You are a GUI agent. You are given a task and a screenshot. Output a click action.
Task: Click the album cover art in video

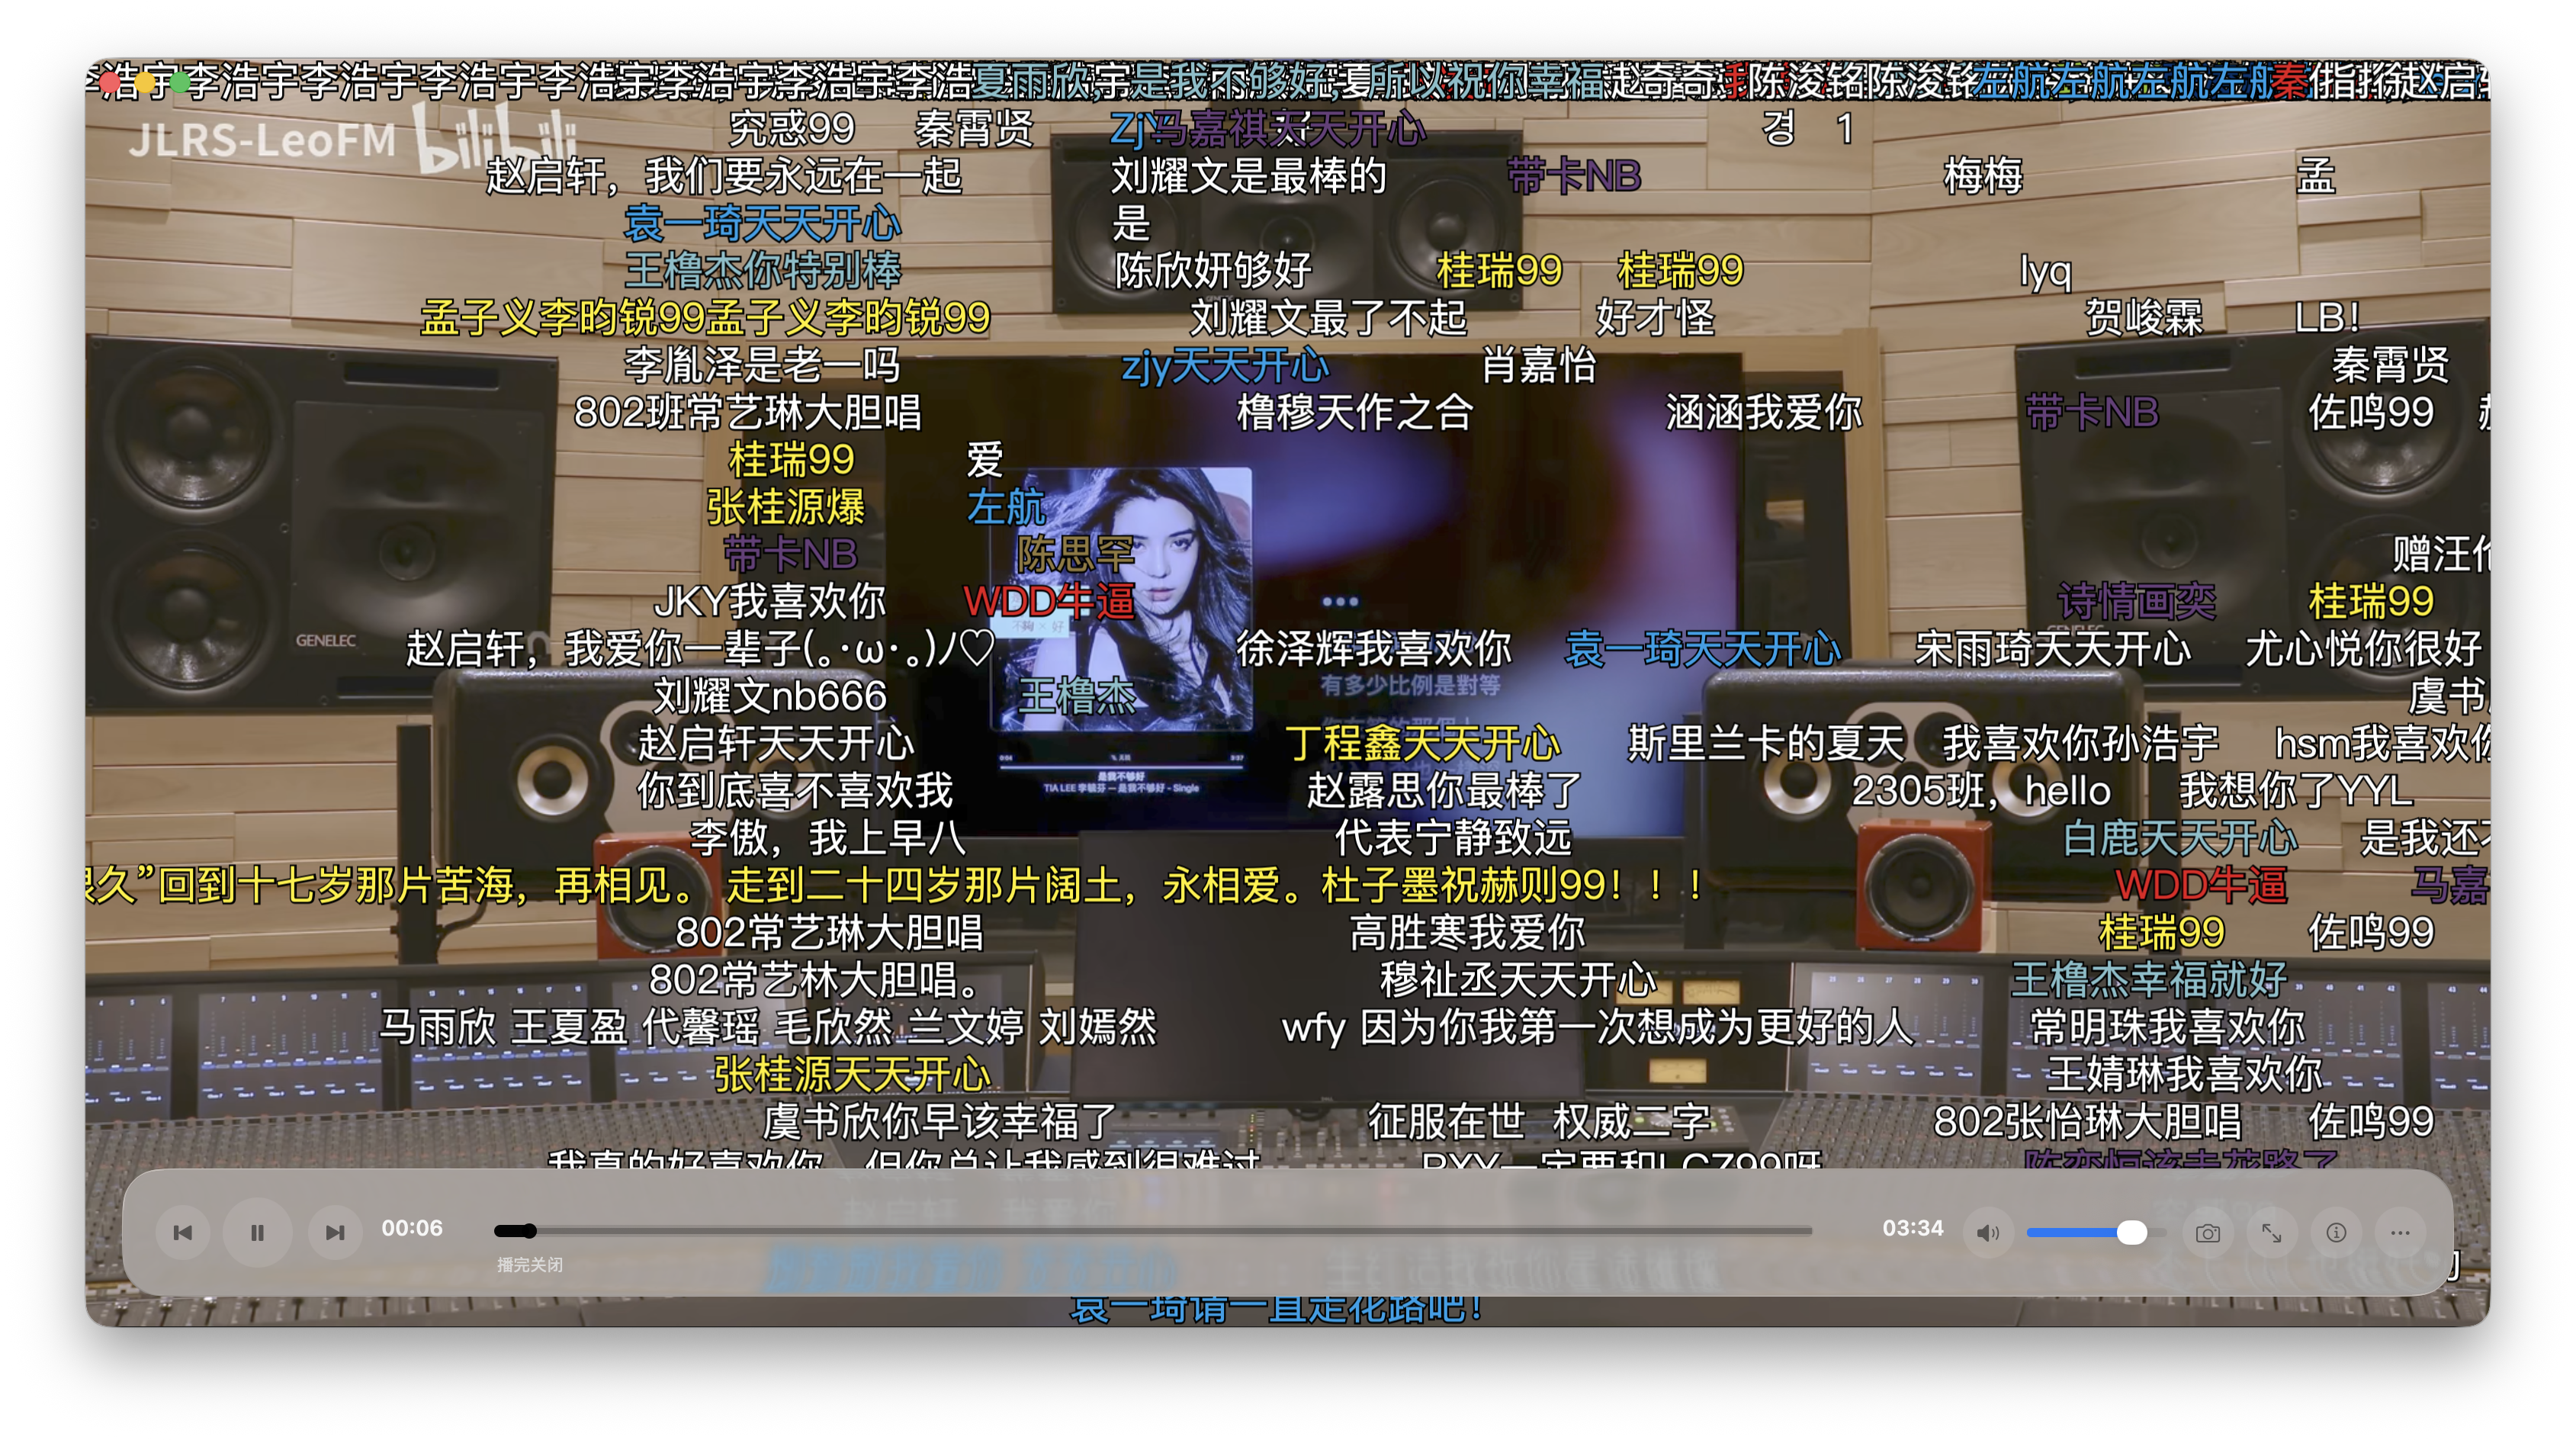click(1122, 599)
